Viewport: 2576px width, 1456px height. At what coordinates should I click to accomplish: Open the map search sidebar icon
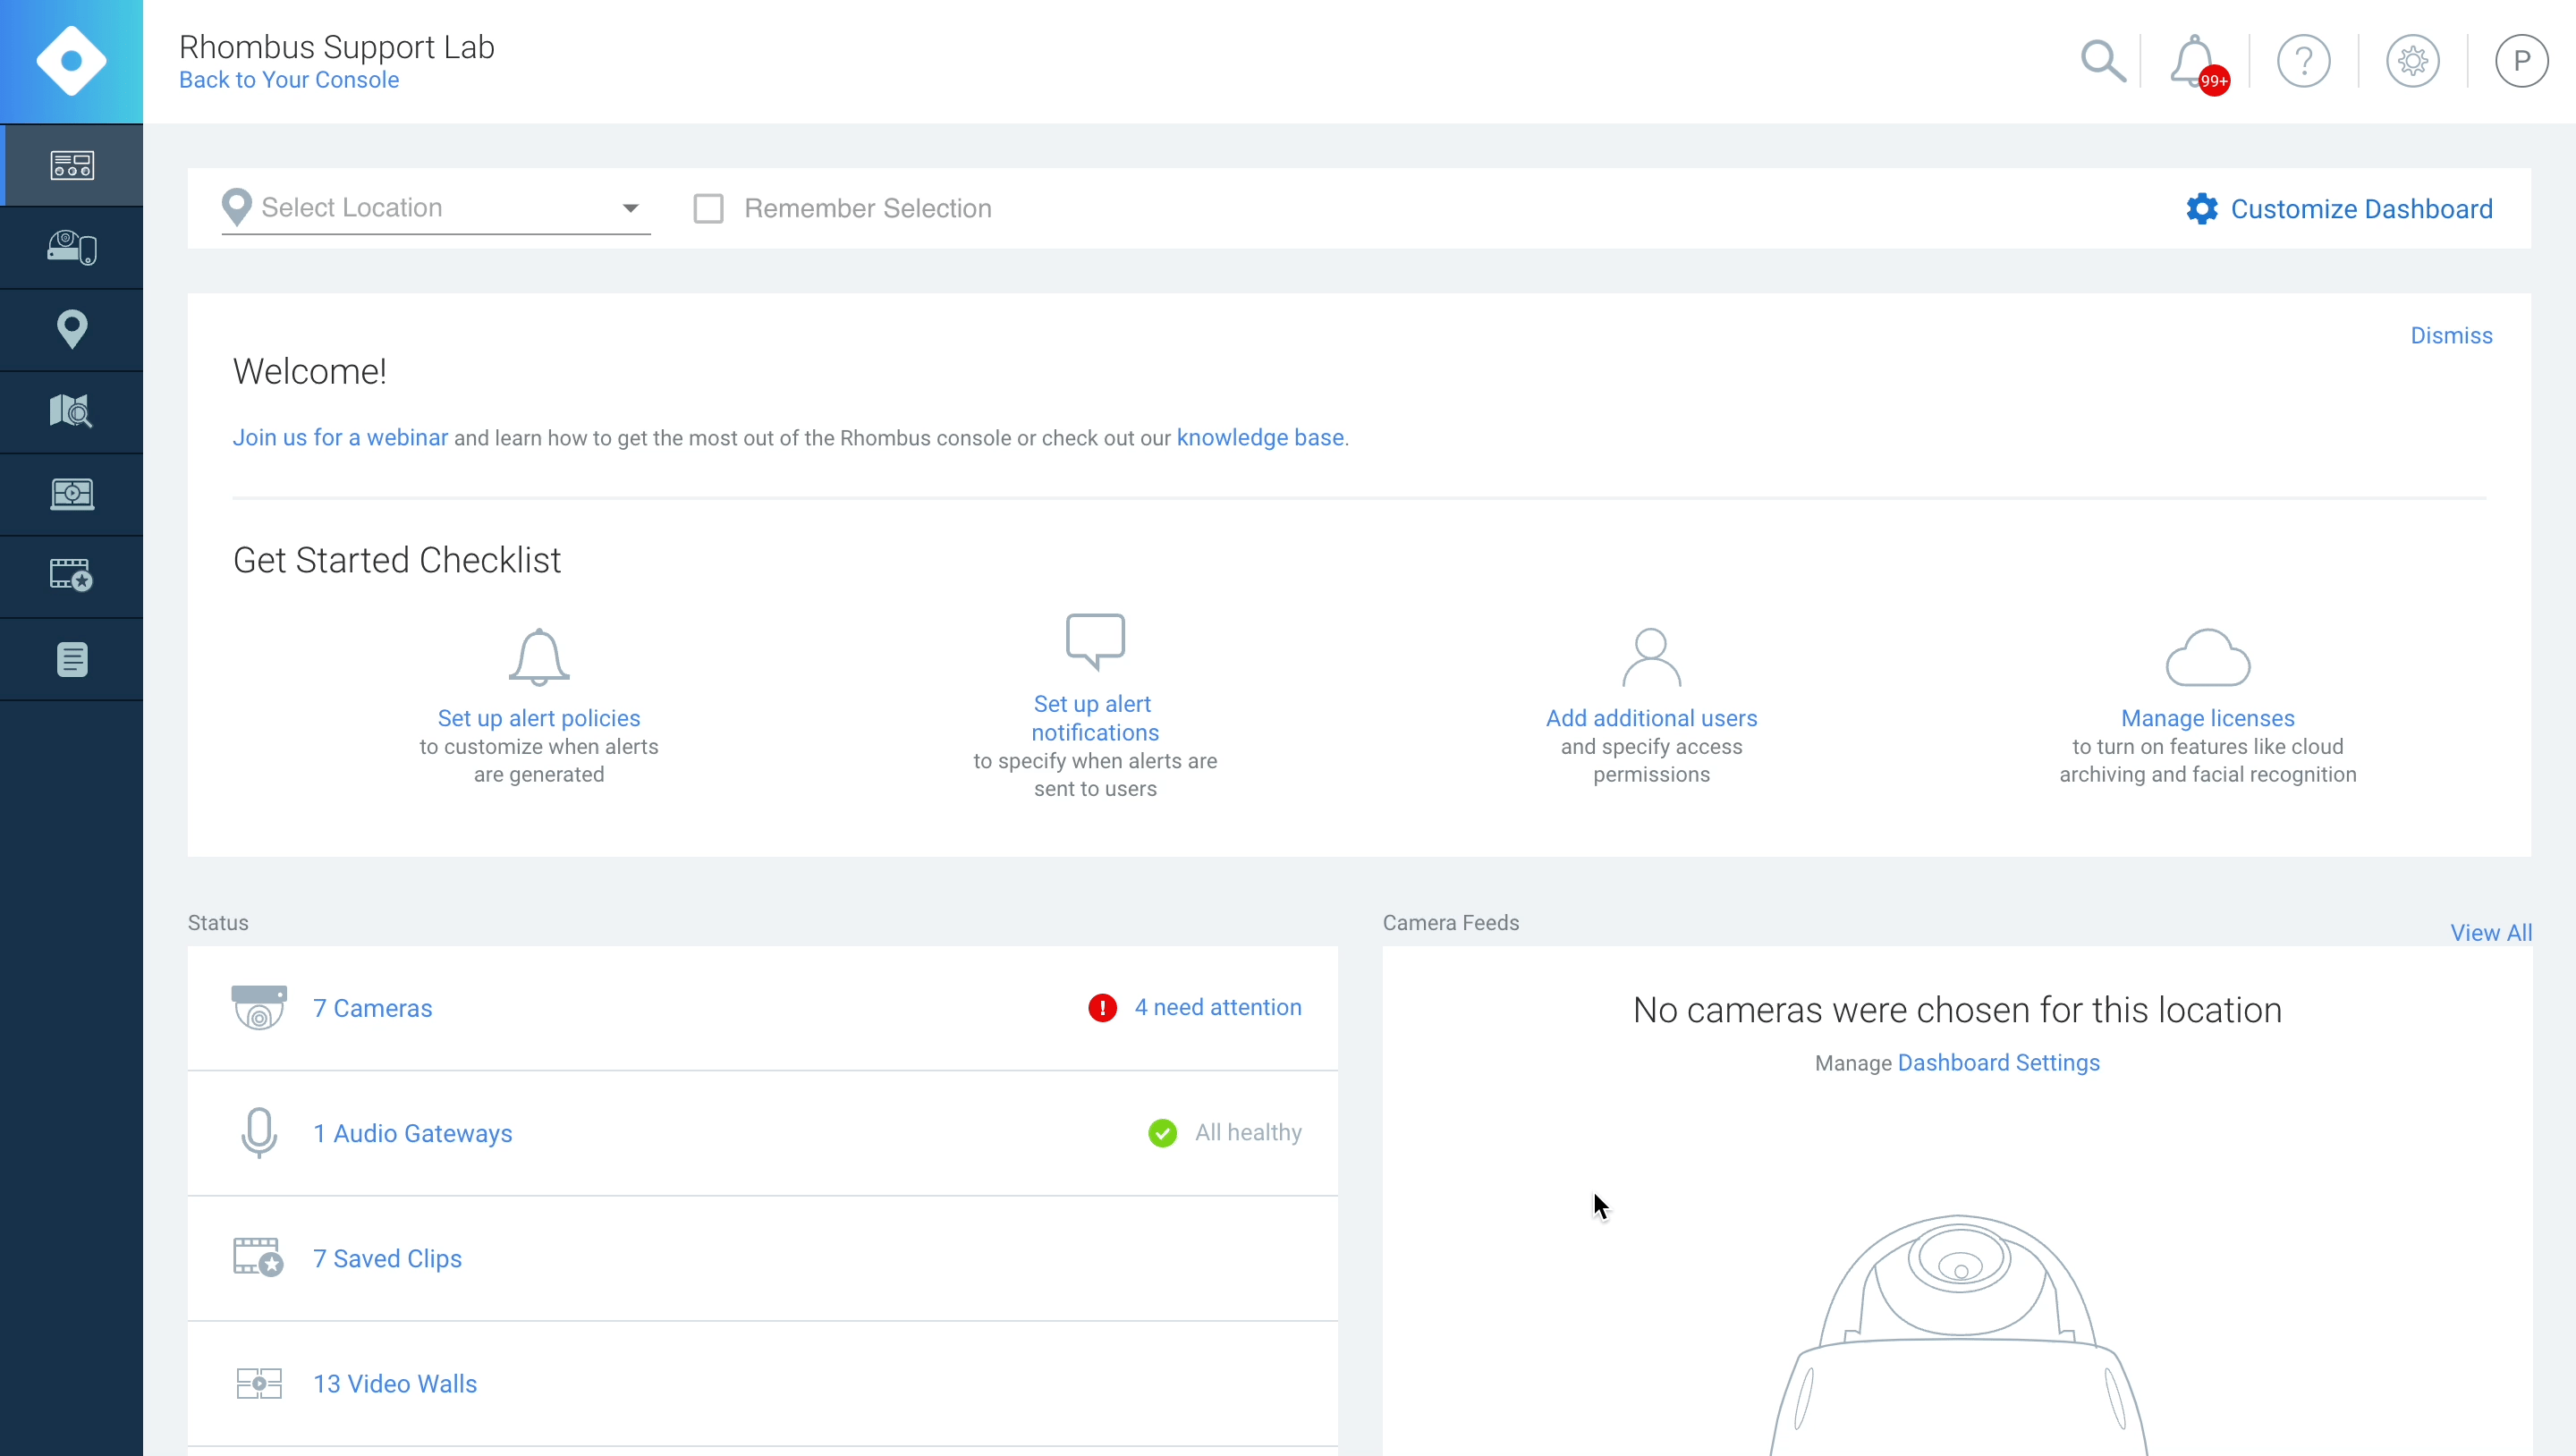(x=72, y=412)
